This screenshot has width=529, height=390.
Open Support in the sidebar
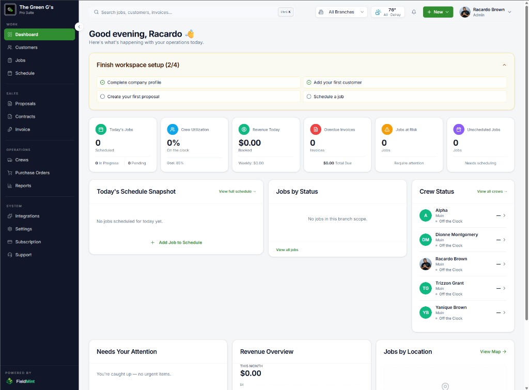(x=39, y=255)
